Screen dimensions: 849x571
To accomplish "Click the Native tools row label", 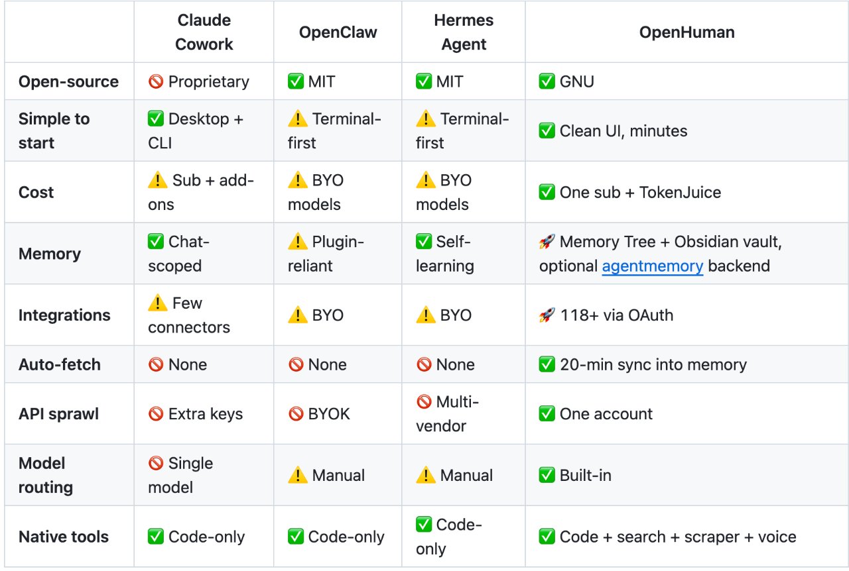I will click(x=64, y=537).
